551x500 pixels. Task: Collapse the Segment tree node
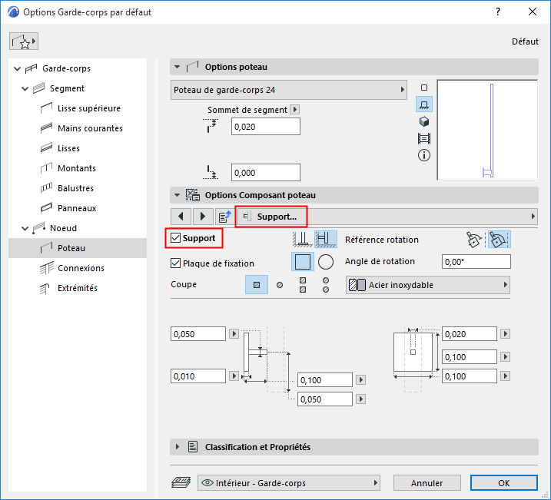click(x=25, y=89)
